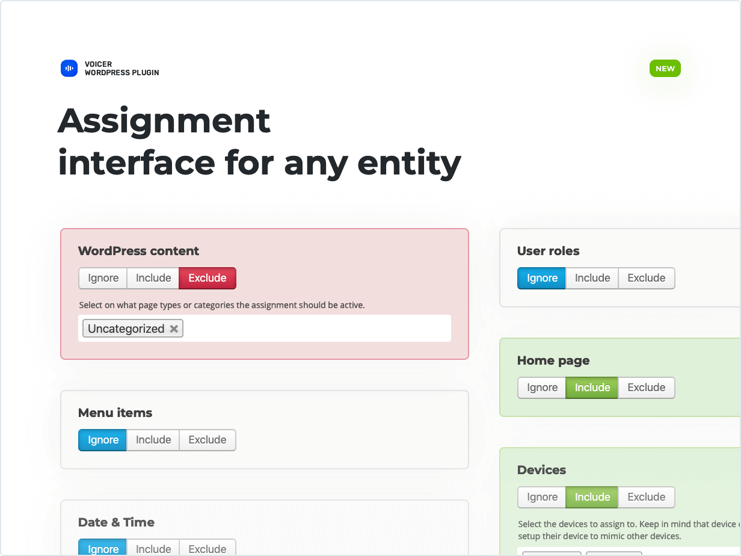
Task: Click the 'Select on what page types' help text
Action: point(222,305)
